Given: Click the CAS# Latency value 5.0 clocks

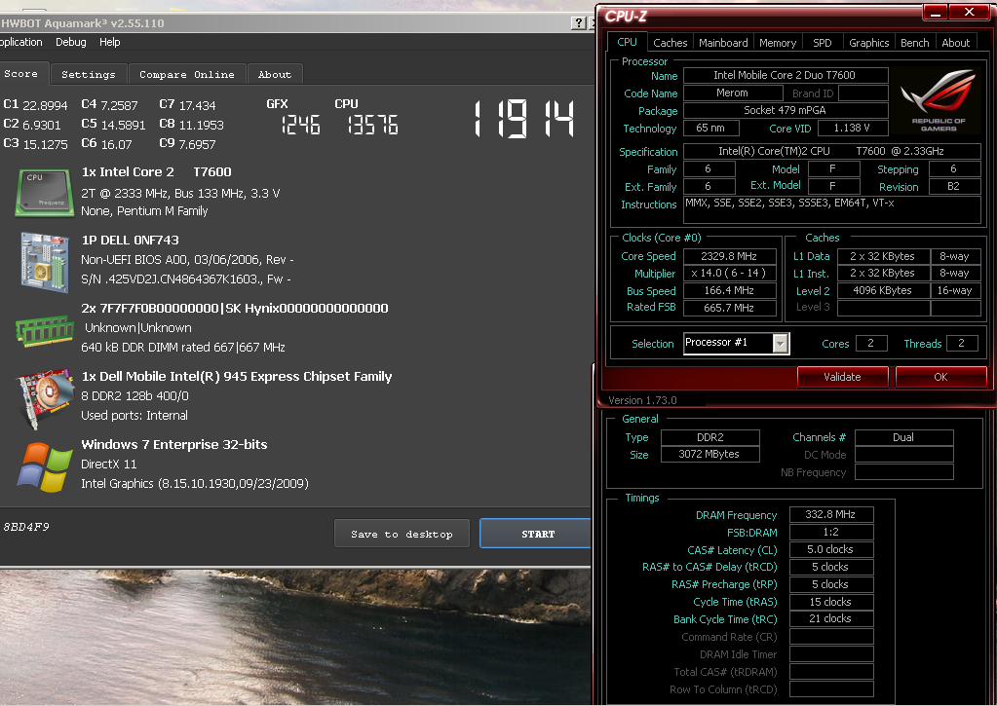Looking at the screenshot, I should (x=831, y=549).
